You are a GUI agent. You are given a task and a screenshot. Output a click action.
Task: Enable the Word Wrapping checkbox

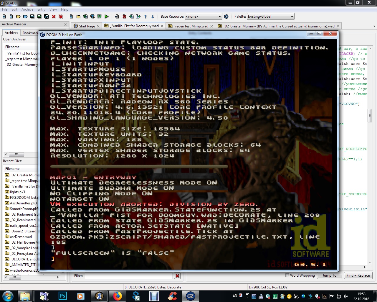tap(287, 275)
